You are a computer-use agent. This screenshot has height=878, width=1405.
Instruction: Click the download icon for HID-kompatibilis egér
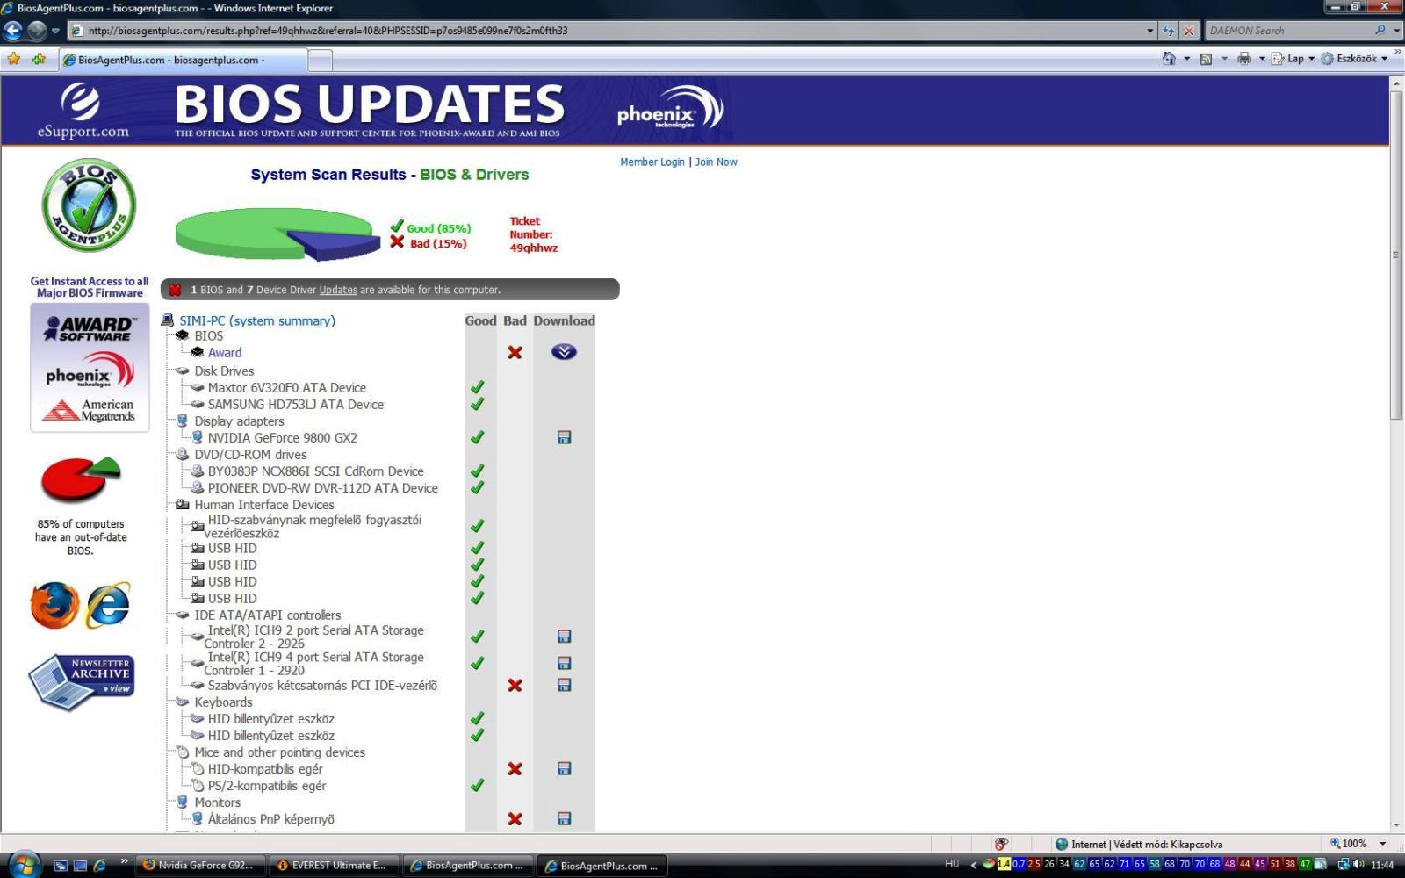pos(564,768)
